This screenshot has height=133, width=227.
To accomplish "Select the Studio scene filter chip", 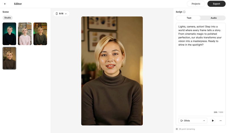I will click(8, 18).
